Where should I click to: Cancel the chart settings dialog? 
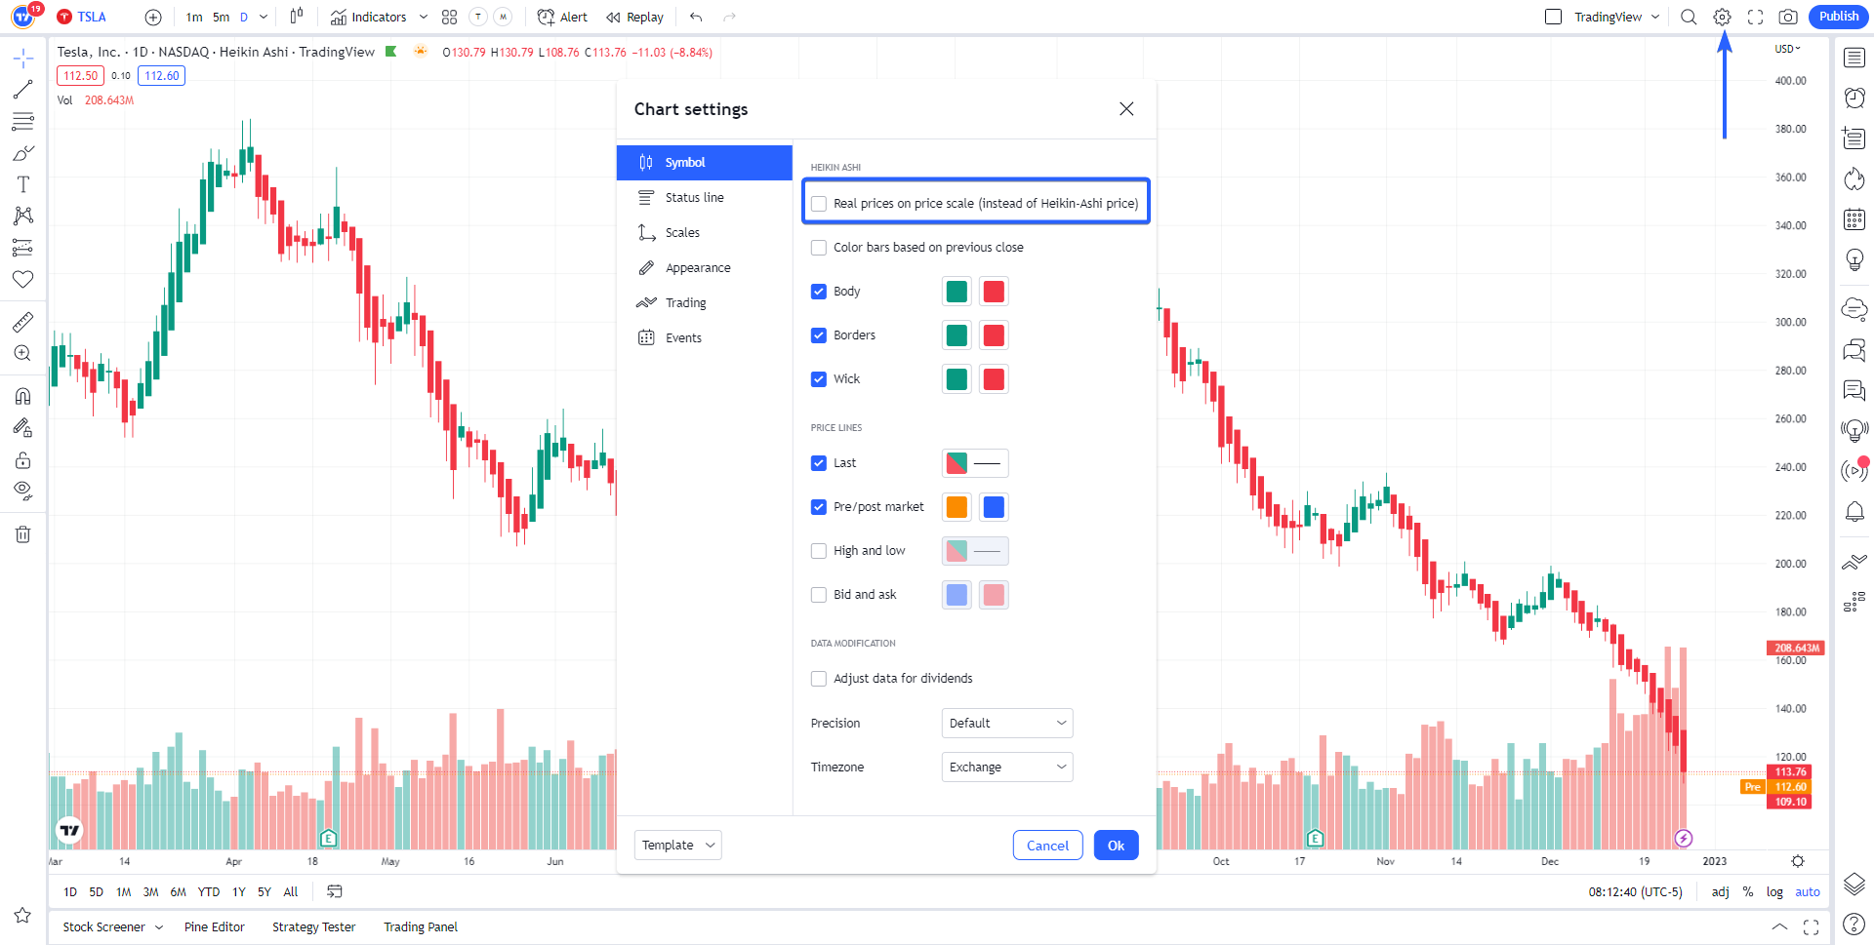pyautogui.click(x=1047, y=846)
